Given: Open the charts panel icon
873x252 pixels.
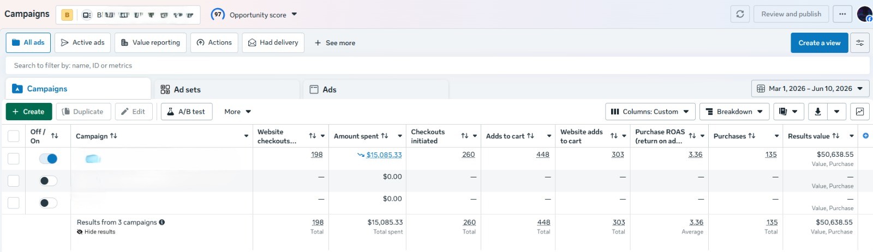Looking at the screenshot, I should point(860,112).
